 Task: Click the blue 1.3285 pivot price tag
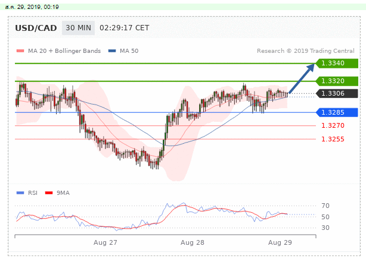(x=337, y=113)
